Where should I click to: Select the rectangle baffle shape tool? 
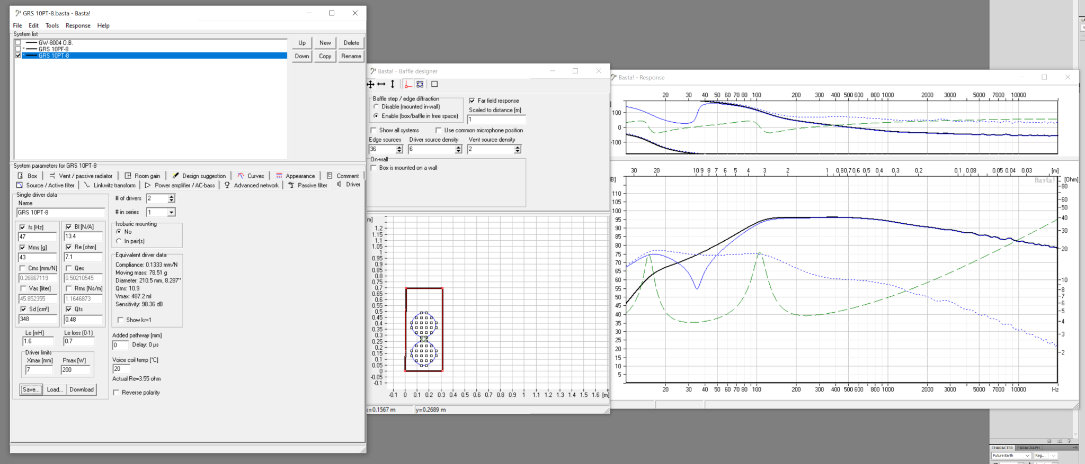click(x=434, y=84)
